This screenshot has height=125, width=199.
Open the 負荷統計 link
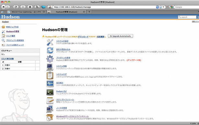[x=60, y=83]
